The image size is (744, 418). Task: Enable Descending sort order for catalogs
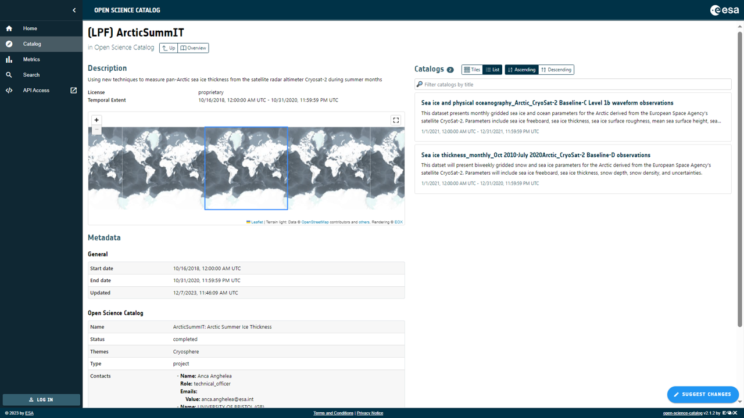(x=556, y=69)
